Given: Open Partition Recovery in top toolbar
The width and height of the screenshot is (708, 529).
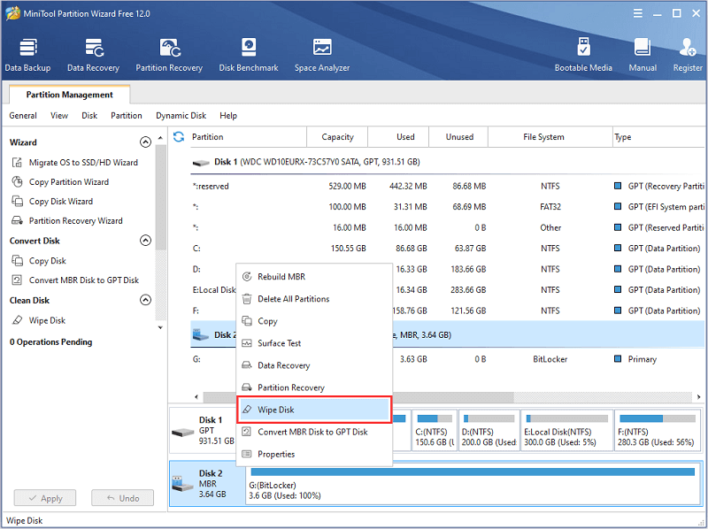Looking at the screenshot, I should coord(169,55).
